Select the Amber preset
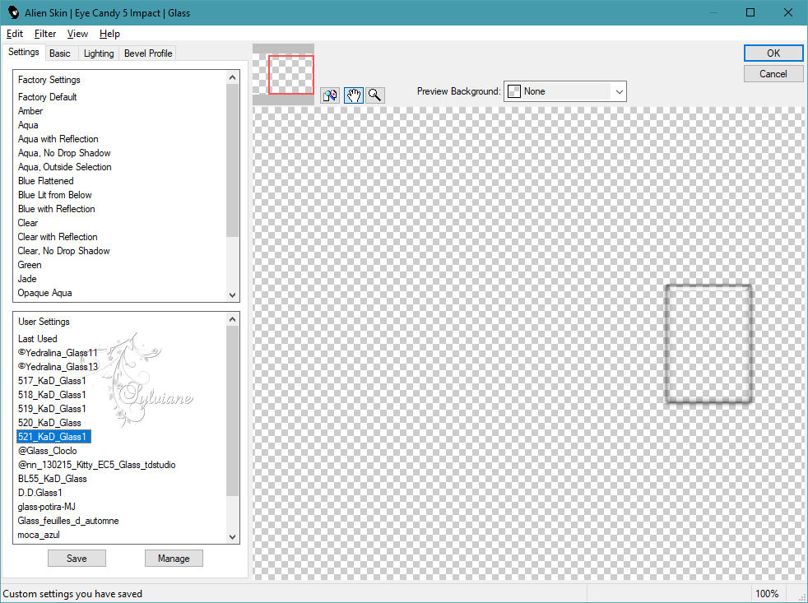Screen dimensions: 808x603 [30, 111]
